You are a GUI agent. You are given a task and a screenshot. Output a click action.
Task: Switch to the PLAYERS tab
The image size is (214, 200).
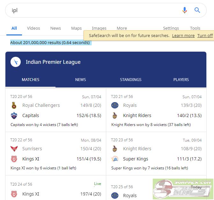pos(181,79)
